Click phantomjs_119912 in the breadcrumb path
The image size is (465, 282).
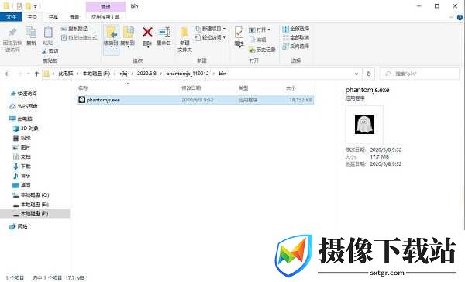tap(188, 74)
